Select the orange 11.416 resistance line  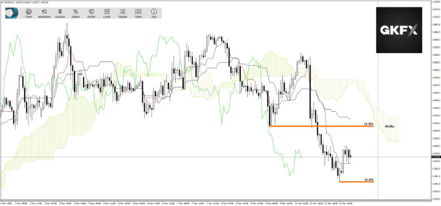tap(321, 126)
